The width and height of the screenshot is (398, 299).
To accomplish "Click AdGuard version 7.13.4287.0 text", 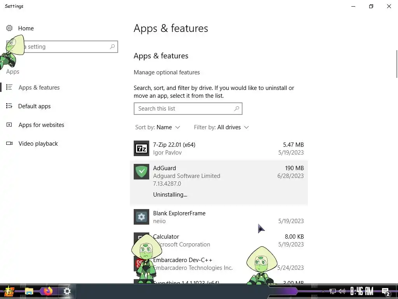I will coord(167,184).
